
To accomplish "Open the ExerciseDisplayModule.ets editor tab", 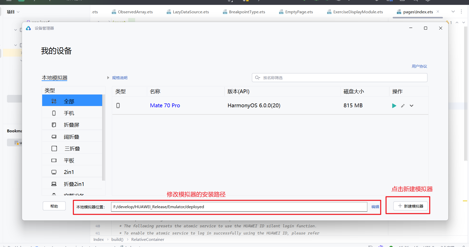I will coord(355,12).
